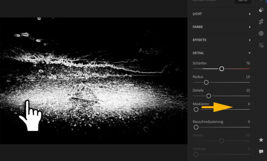The image size is (267, 161).
Task: Click the dimmed Kontrast slider handle
Action: coord(196,154)
